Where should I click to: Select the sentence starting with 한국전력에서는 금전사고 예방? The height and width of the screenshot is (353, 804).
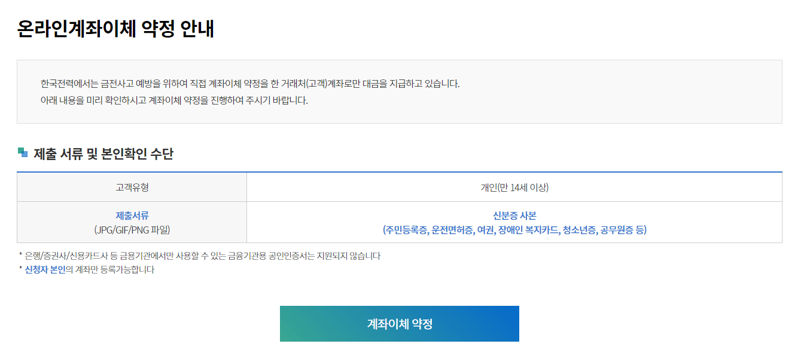pyautogui.click(x=250, y=84)
